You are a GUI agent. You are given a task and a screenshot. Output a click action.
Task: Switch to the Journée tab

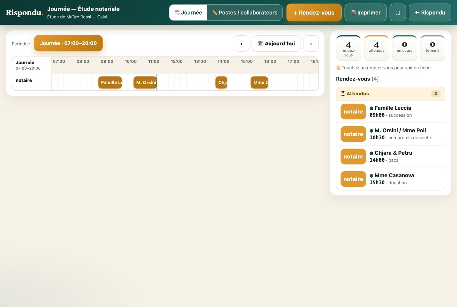188,13
